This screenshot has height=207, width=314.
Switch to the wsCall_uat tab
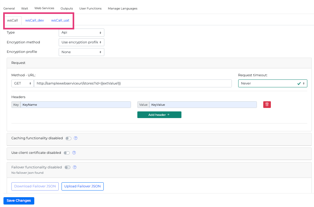click(60, 20)
